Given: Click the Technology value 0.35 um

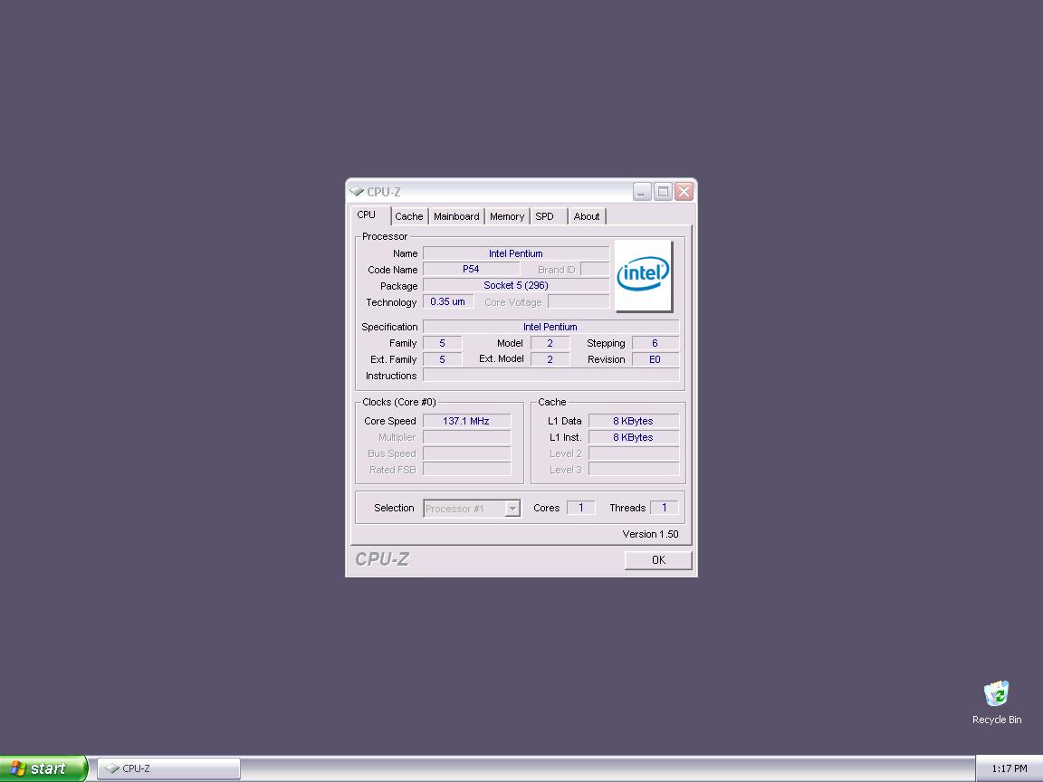Looking at the screenshot, I should pyautogui.click(x=447, y=302).
